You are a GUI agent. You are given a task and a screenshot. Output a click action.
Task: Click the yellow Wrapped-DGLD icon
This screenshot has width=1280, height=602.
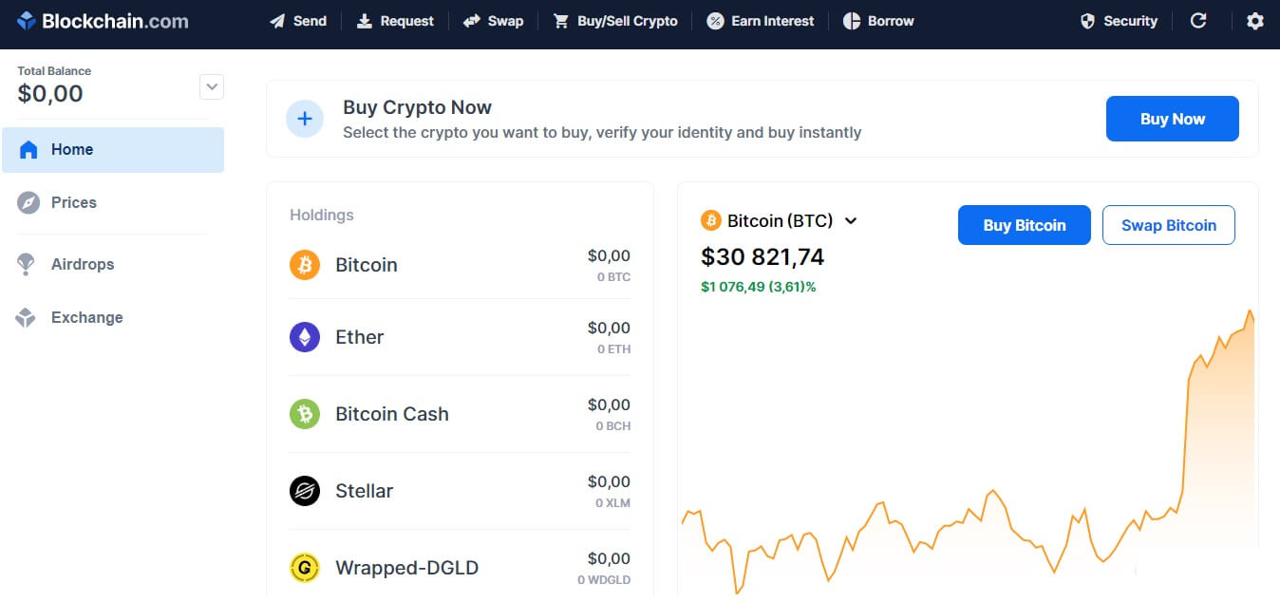305,568
